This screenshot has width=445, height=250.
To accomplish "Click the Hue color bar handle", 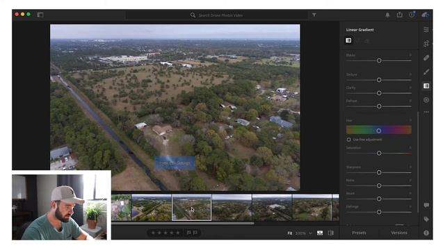I will click(378, 131).
